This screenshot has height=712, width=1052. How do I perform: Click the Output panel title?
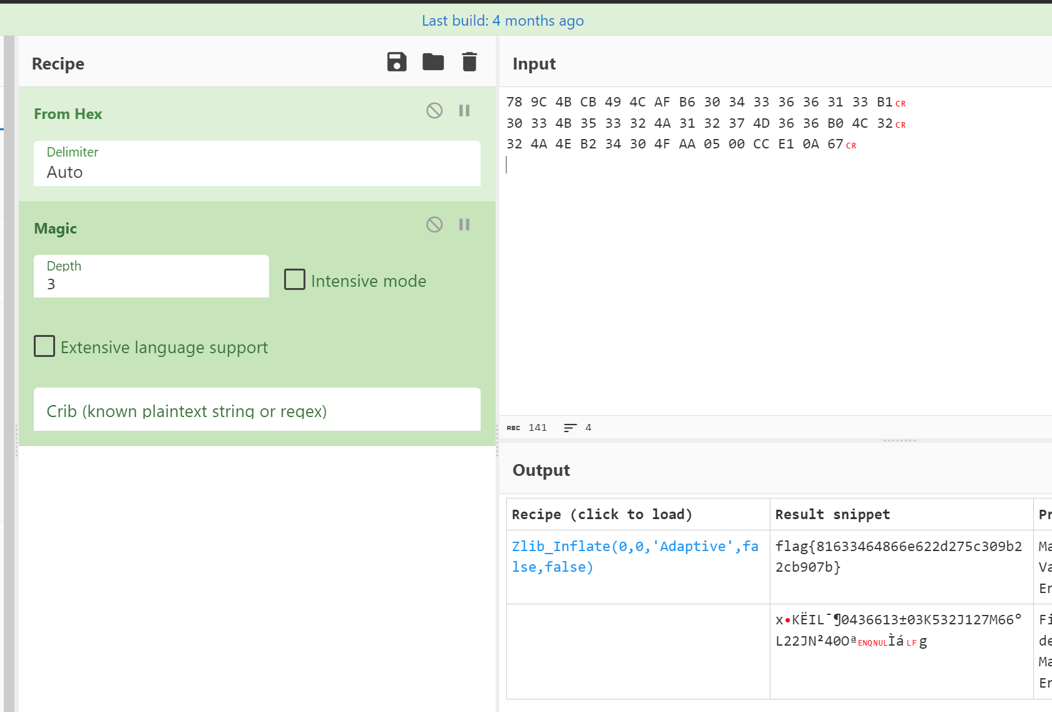coord(541,470)
